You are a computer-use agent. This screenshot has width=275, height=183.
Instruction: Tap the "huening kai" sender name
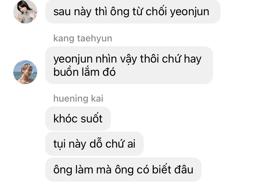click(x=78, y=98)
